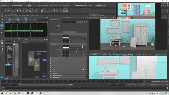
Task: Open Google Chrome from the taskbar
Action: [19, 93]
